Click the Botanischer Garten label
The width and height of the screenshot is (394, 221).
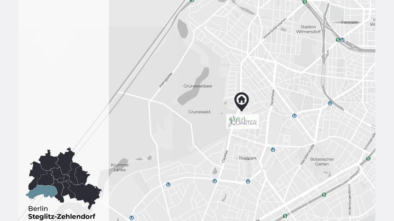click(322, 162)
